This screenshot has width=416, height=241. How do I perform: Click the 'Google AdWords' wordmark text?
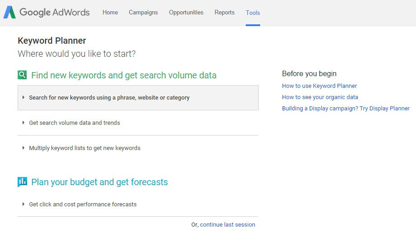pyautogui.click(x=54, y=13)
